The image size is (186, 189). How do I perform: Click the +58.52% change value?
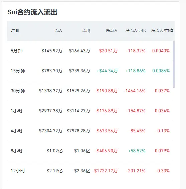[137, 151]
